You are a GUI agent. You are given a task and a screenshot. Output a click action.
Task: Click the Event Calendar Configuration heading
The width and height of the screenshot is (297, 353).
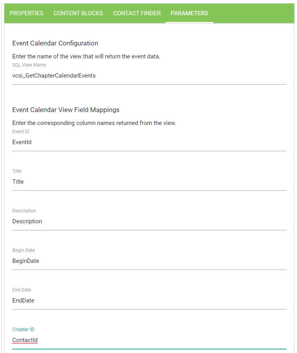tap(55, 43)
